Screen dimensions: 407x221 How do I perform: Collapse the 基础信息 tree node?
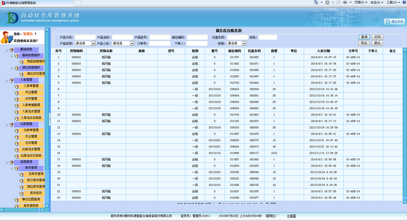[x=7, y=50]
